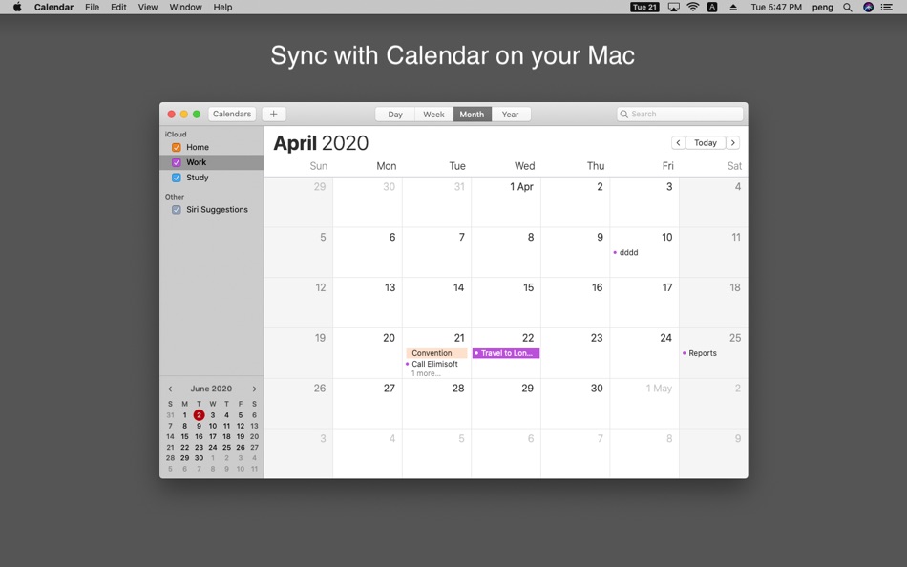
Task: Open the Edit menu
Action: (118, 7)
